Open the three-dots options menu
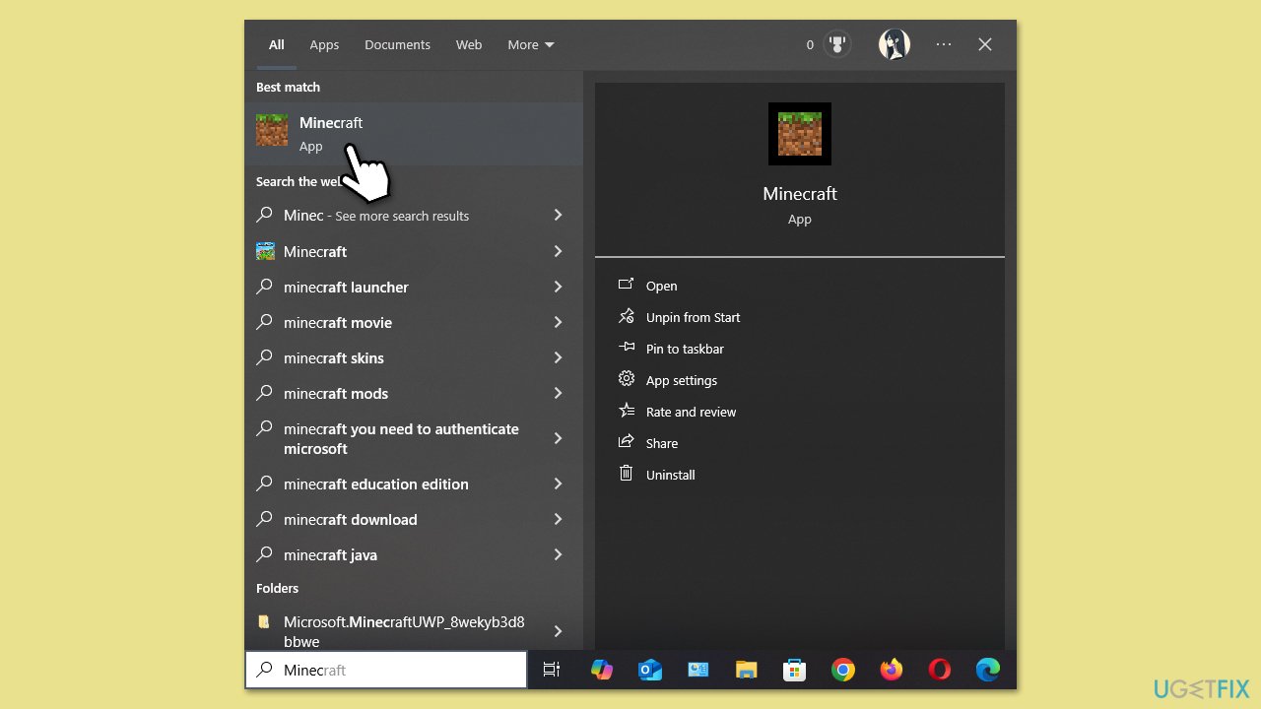 (944, 44)
